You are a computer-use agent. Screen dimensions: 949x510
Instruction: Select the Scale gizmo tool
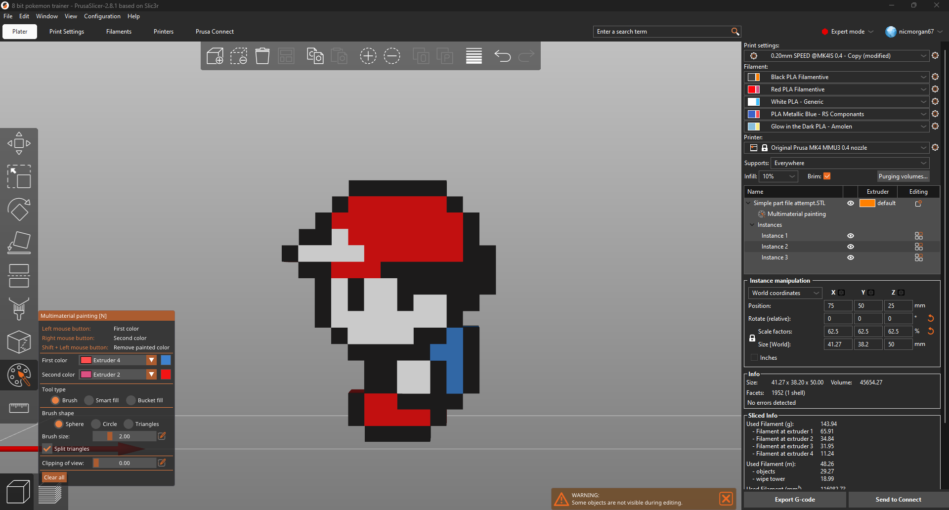pyautogui.click(x=19, y=176)
